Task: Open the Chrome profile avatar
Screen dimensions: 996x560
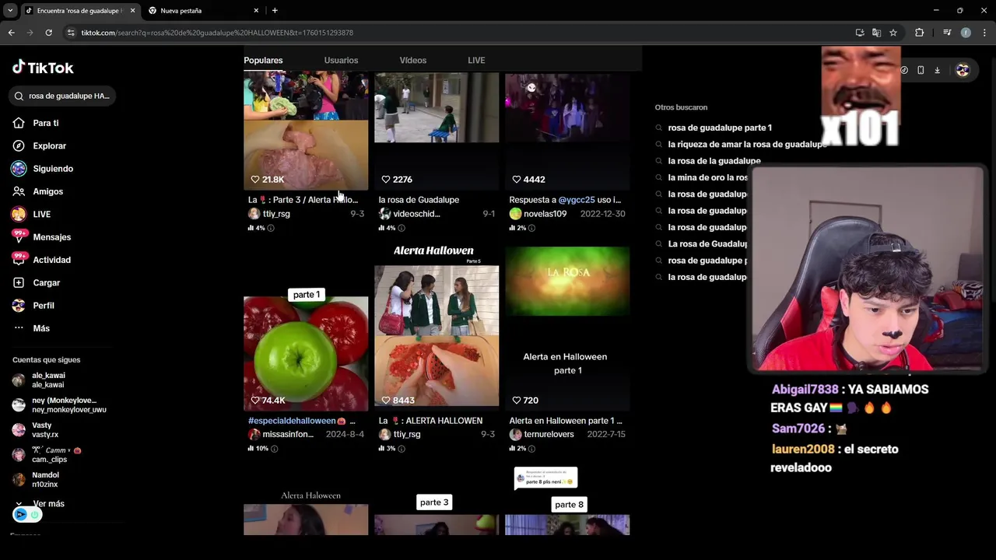Action: pos(966,33)
